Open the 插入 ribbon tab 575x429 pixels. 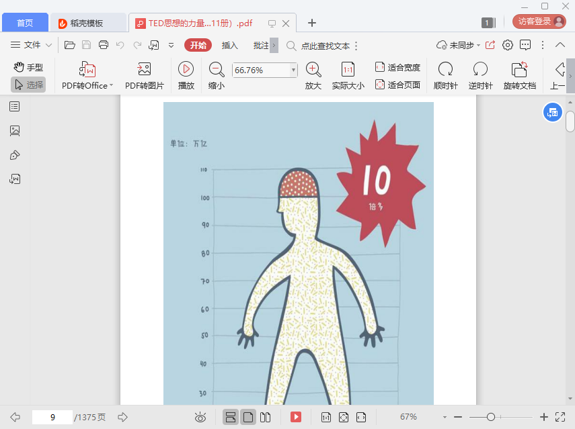230,45
